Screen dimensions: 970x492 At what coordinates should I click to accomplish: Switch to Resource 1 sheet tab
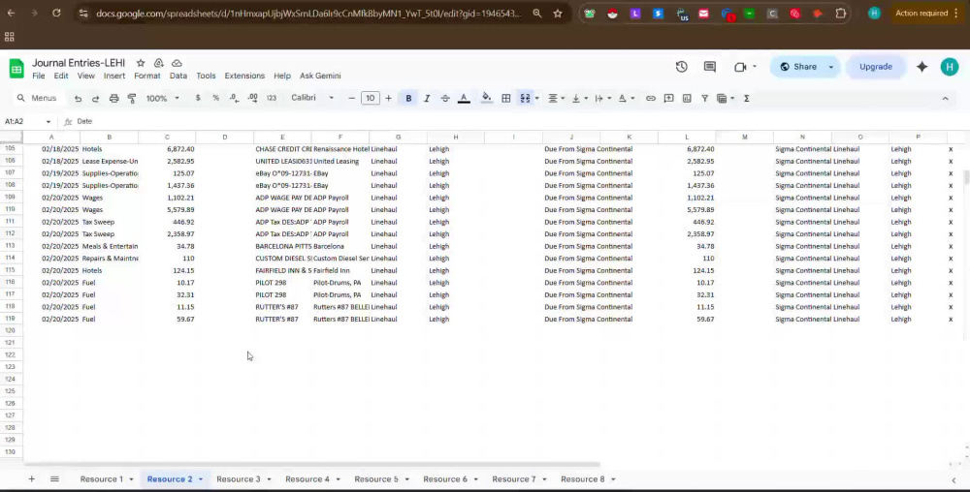102,479
